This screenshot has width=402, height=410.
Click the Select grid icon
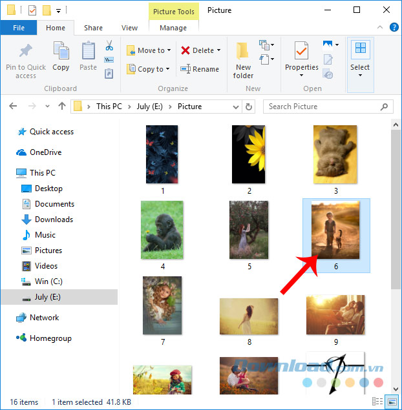361,49
